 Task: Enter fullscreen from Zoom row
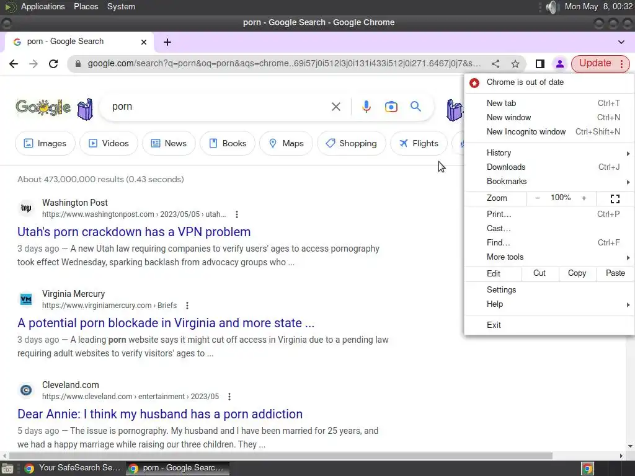pos(615,198)
